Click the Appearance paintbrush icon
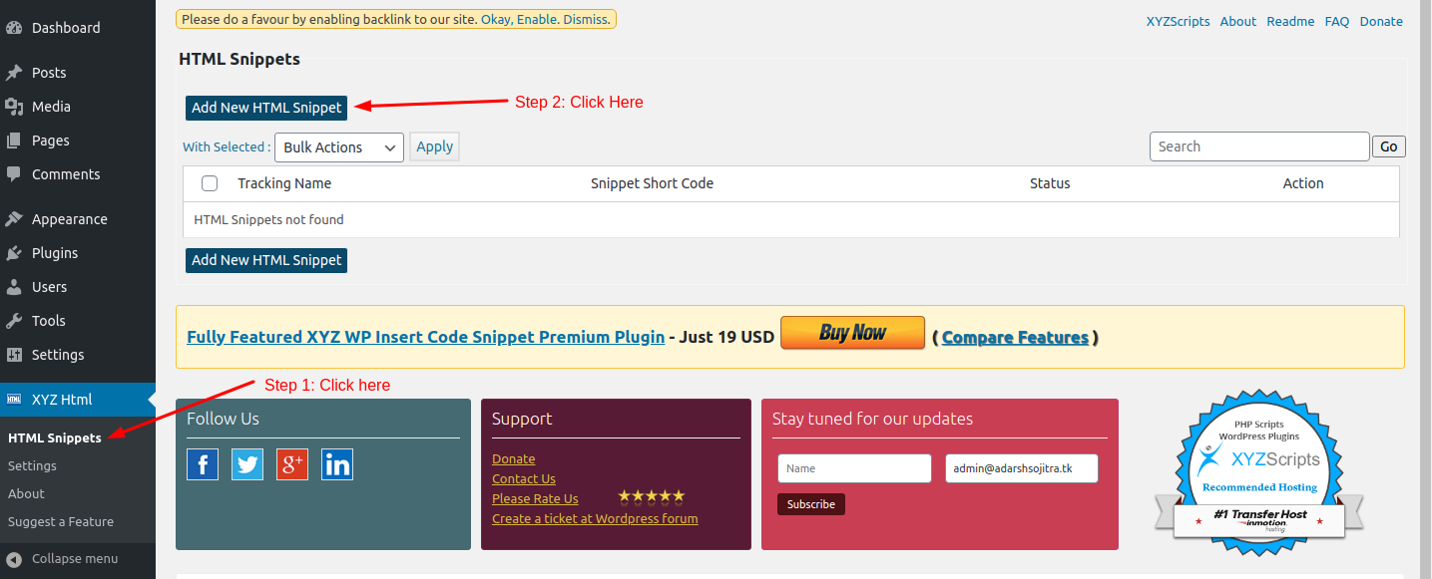The image size is (1432, 579). [14, 219]
